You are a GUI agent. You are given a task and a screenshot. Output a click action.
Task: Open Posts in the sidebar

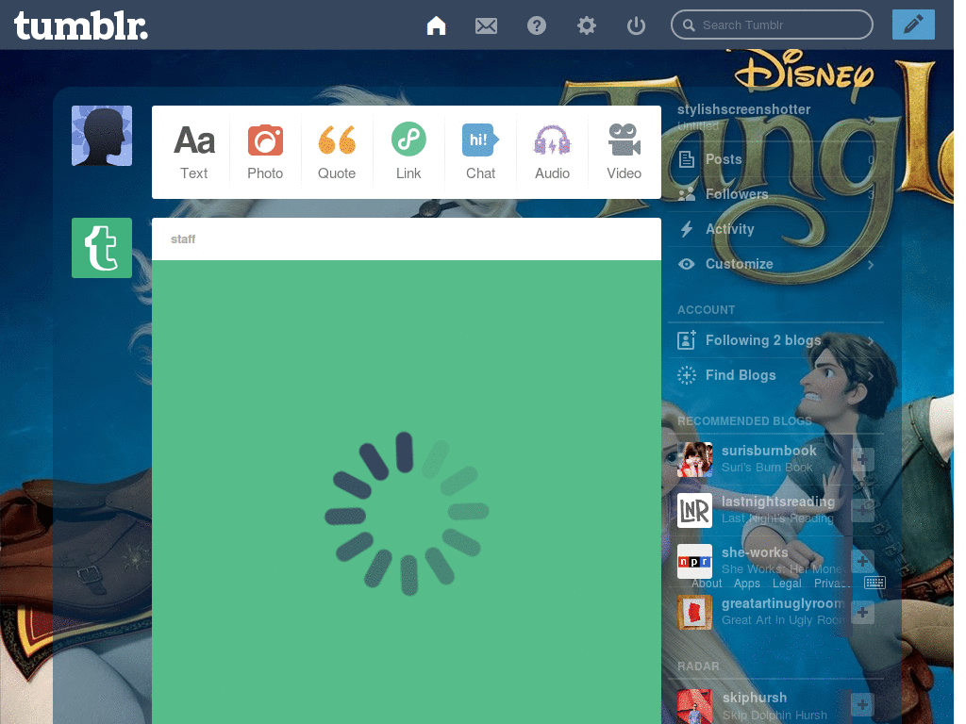pos(776,159)
